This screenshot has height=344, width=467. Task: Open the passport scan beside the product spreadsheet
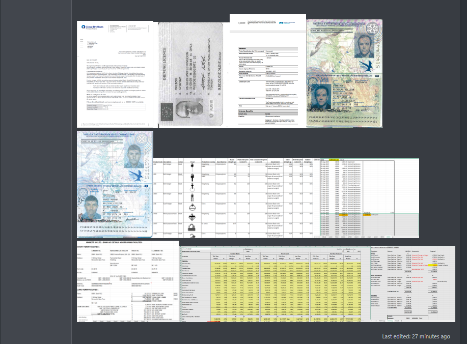(x=115, y=183)
